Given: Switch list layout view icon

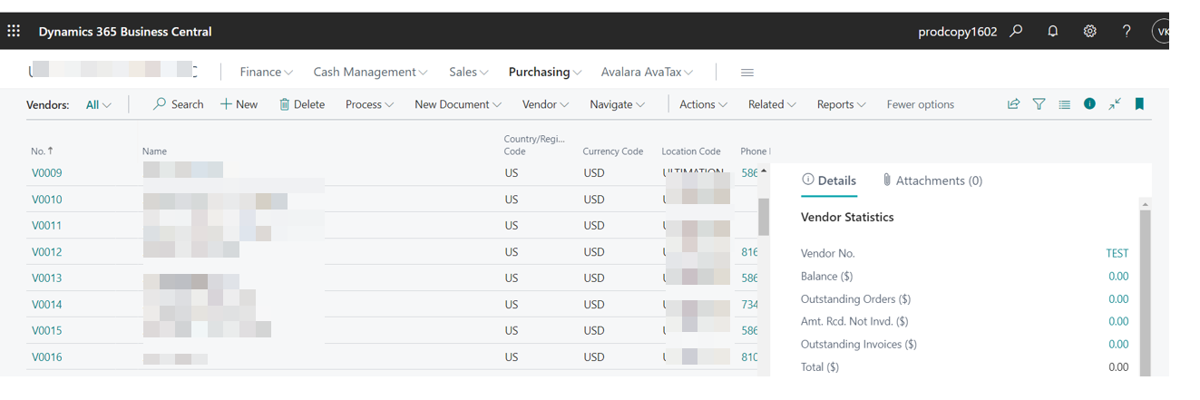Looking at the screenshot, I should [x=1064, y=104].
